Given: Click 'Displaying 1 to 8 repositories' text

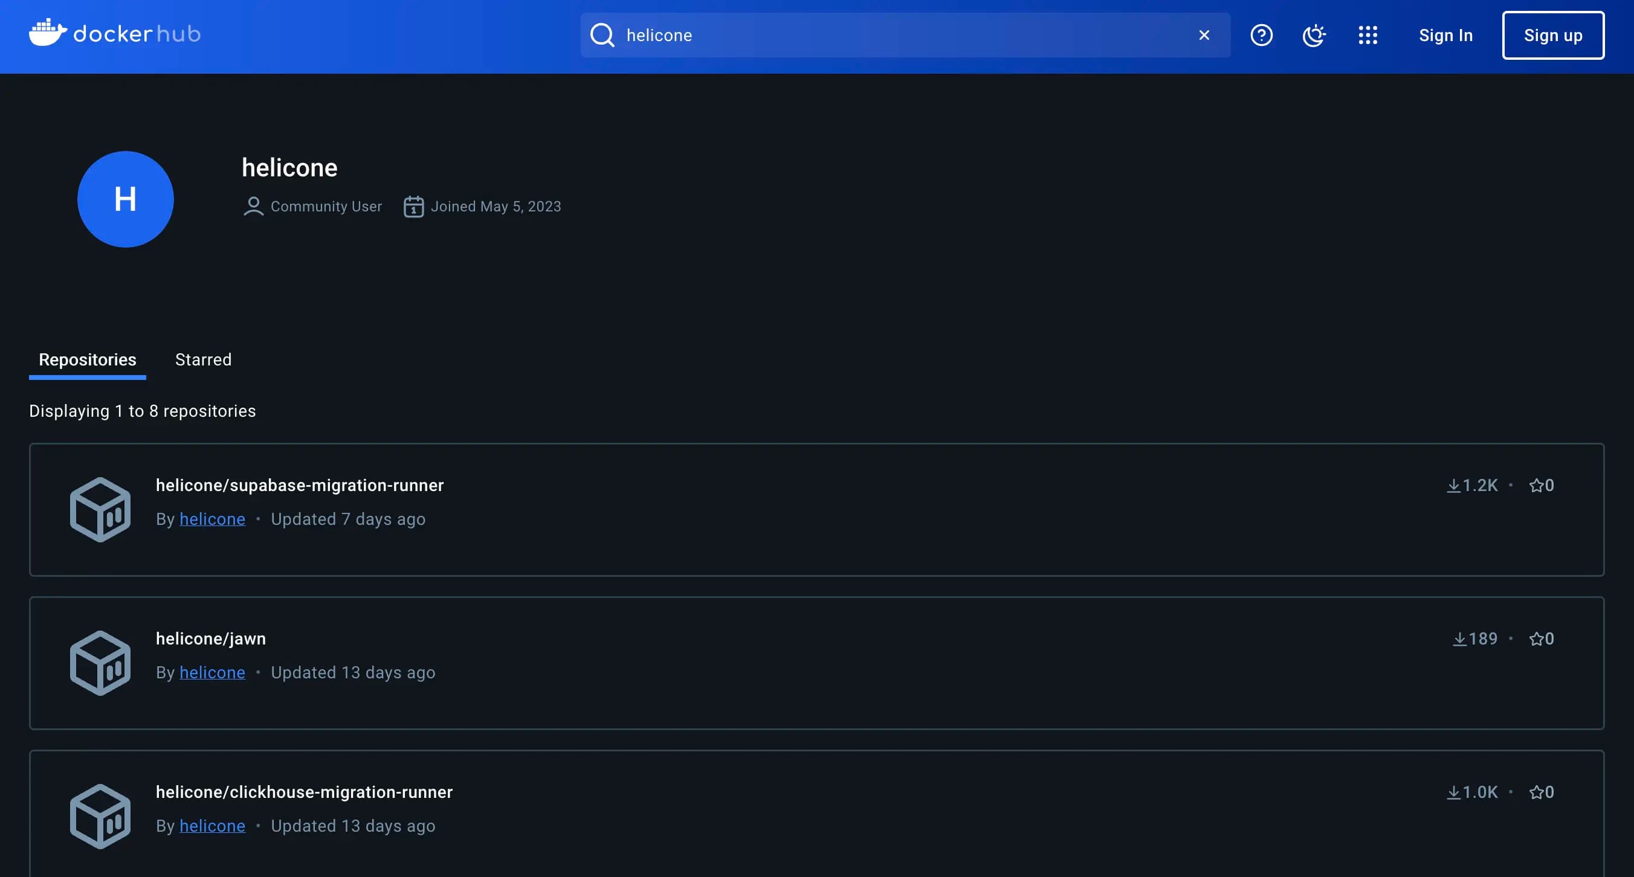Looking at the screenshot, I should click(142, 411).
